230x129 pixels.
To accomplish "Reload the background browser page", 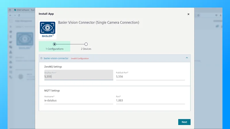I will tap(19, 15).
